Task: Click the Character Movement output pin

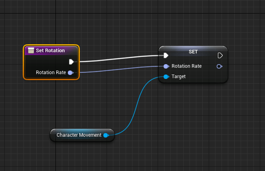Action: [x=106, y=135]
